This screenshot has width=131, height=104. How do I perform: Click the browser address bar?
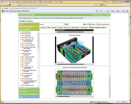(52, 5)
